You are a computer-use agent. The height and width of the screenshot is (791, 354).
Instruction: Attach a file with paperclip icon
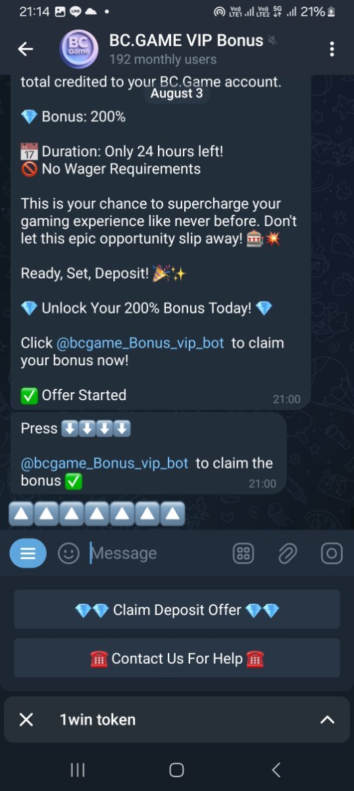[287, 554]
